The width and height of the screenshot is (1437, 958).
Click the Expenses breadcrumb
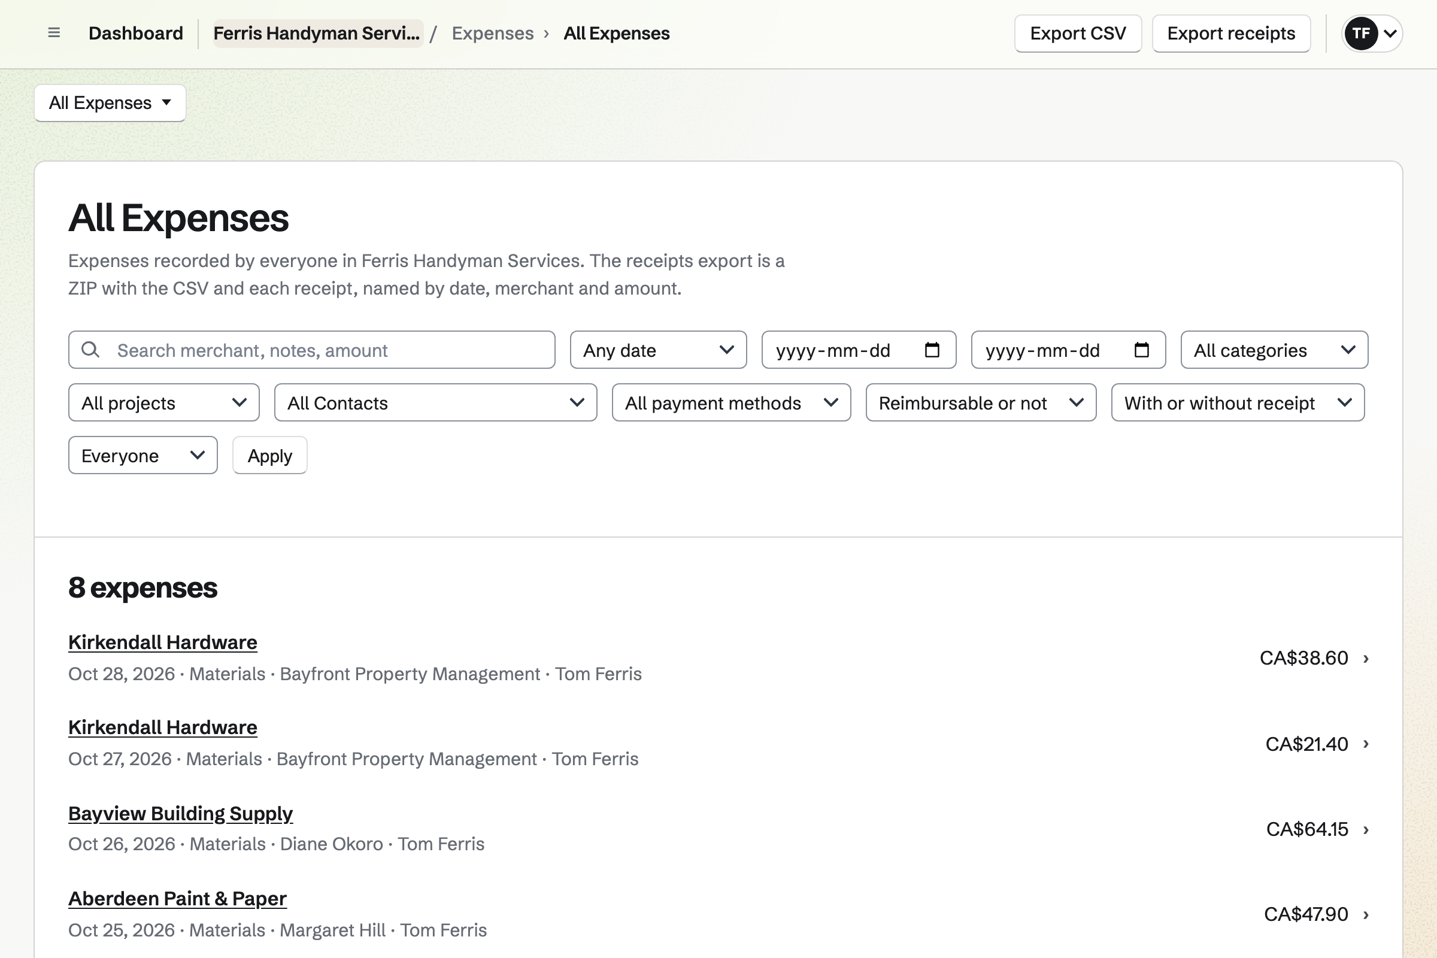(x=492, y=33)
